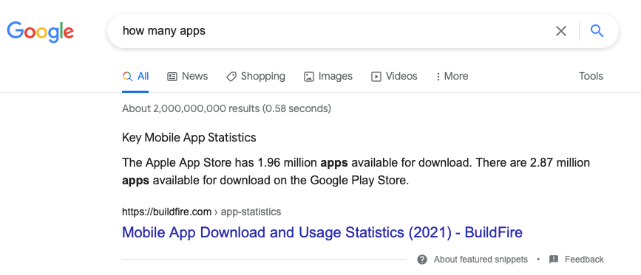The image size is (641, 275).
Task: Click the Shopping tag icon
Action: [231, 77]
